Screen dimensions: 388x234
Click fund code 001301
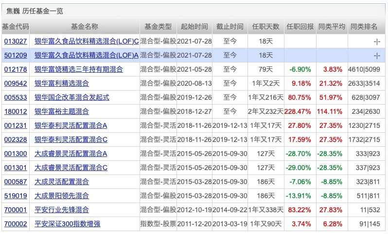click(16, 168)
